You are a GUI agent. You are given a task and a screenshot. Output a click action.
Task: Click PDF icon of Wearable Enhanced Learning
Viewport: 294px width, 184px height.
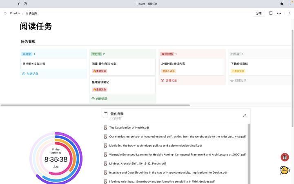[x=106, y=155]
